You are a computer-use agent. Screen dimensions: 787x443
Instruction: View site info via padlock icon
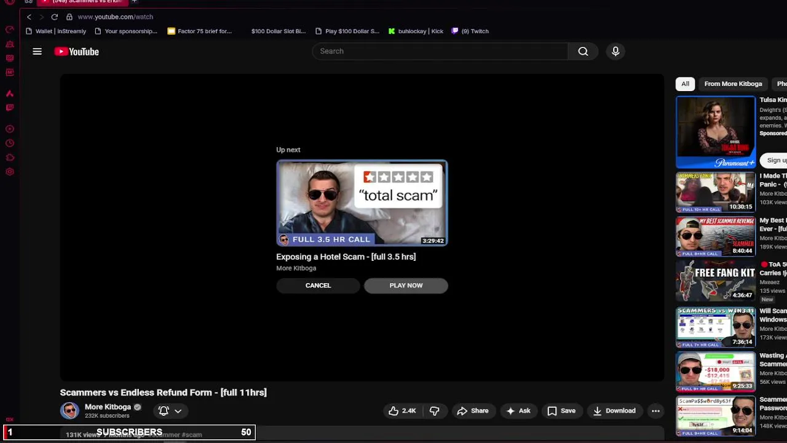[x=69, y=17]
